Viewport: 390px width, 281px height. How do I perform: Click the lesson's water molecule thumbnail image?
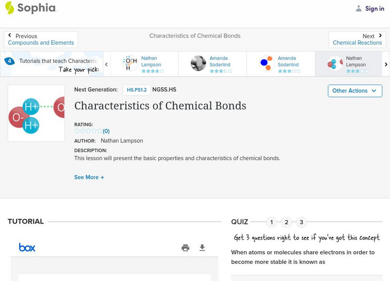37,113
